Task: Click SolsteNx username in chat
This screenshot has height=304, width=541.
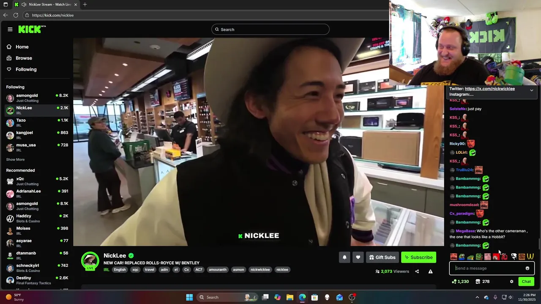Action: tap(458, 109)
